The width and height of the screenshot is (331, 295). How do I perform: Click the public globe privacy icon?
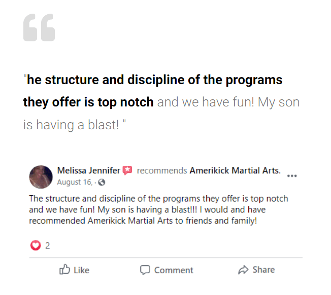[x=102, y=182]
